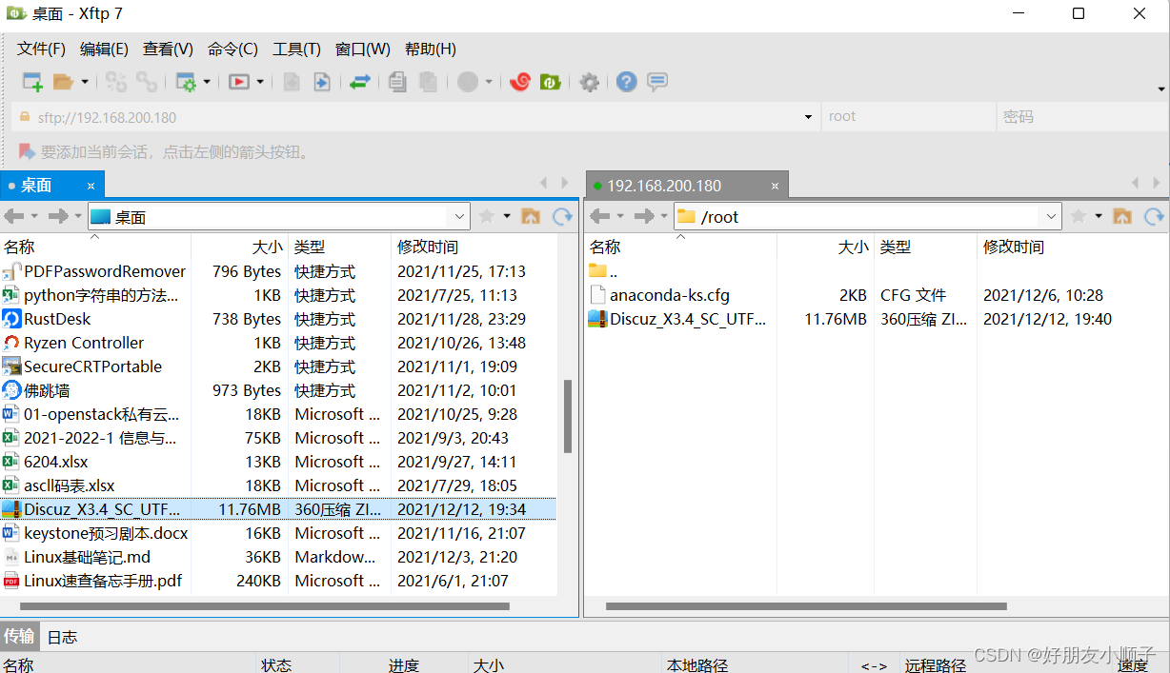Screen dimensions: 1170x673
Task: Open the 窗口(W) menu
Action: [x=362, y=49]
